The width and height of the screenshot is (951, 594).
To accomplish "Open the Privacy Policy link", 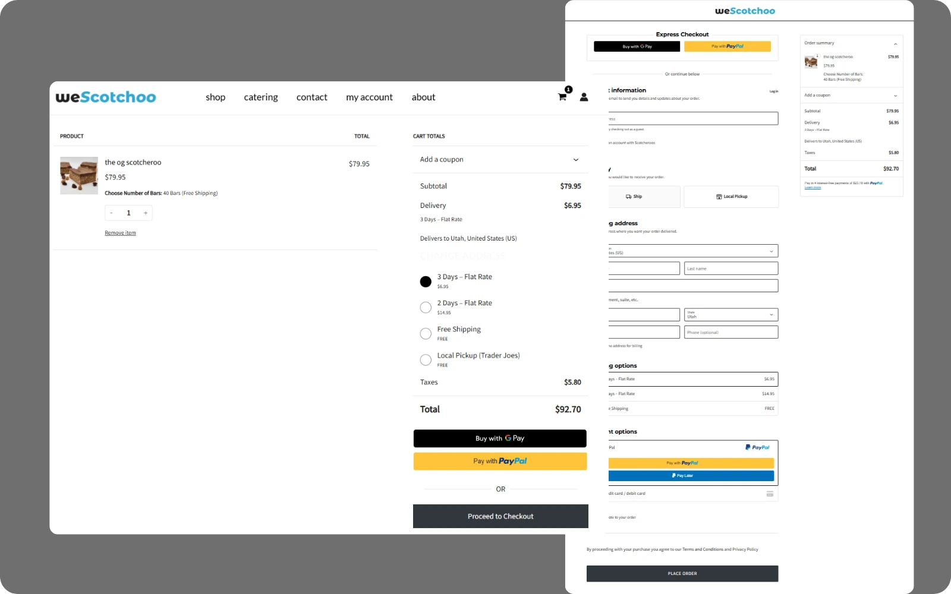I will coord(745,549).
